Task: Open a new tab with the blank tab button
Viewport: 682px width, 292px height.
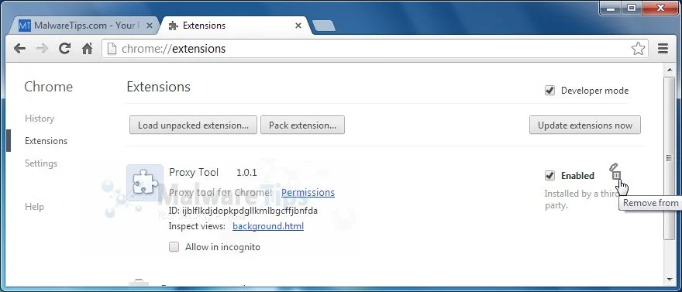Action: coord(324,26)
